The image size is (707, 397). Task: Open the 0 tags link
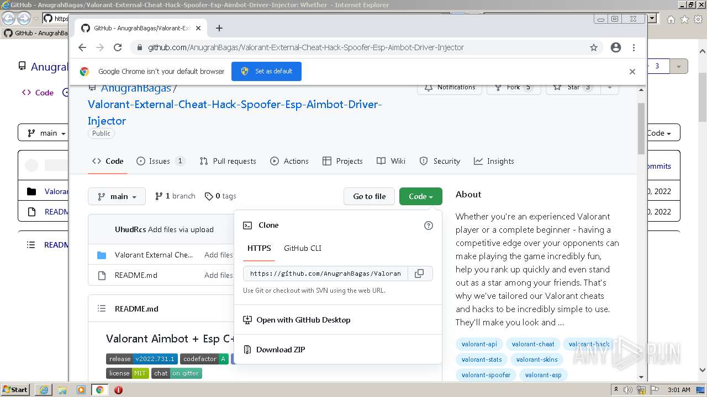point(220,196)
